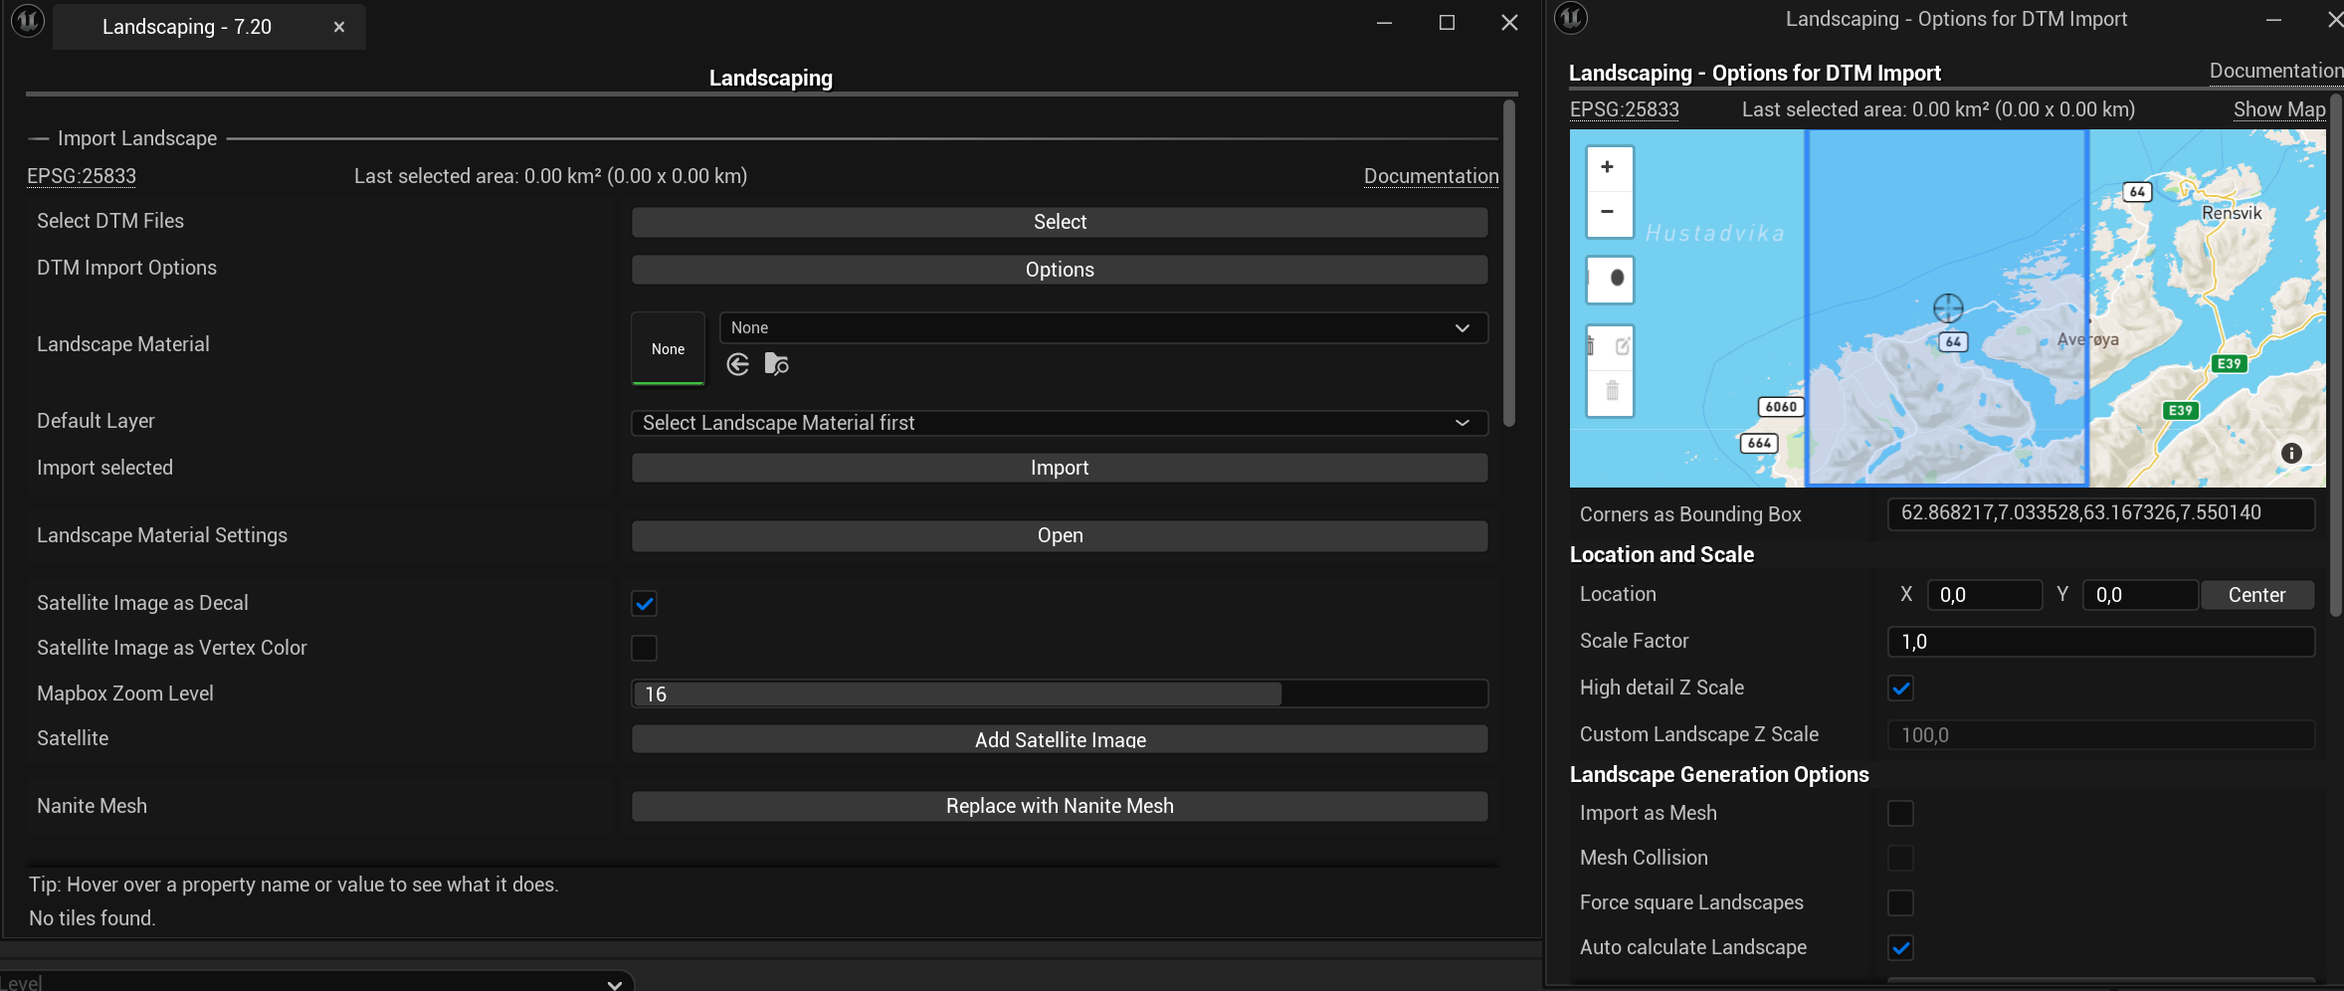2344x991 pixels.
Task: Minimize the DTM Import options window
Action: coord(2273,20)
